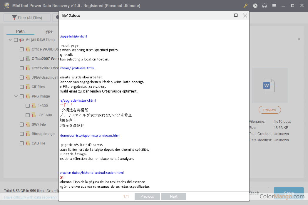This screenshot has width=308, height=205.
Task: Close the file10.docx preview window
Action: tap(245, 15)
